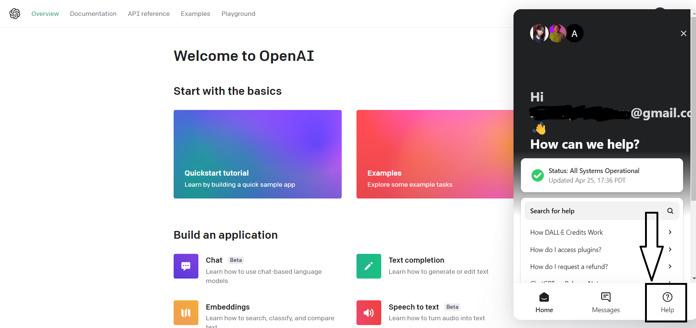Go to Home tab in help widget
Viewport: 696px width, 328px height.
544,303
